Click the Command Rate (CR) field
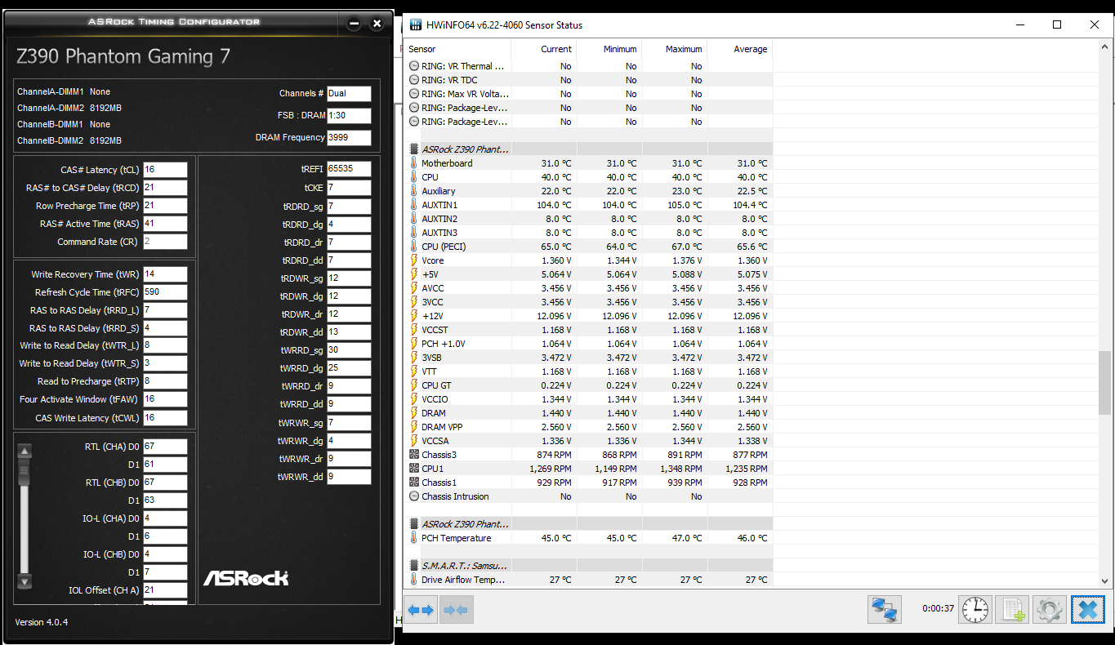 pos(165,242)
